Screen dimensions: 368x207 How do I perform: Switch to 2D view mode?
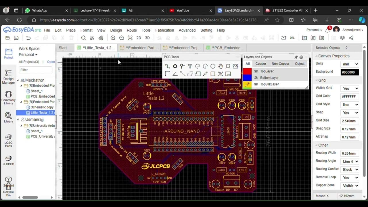coord(139,38)
